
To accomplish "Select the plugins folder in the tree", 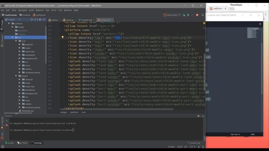I will 20,34.
